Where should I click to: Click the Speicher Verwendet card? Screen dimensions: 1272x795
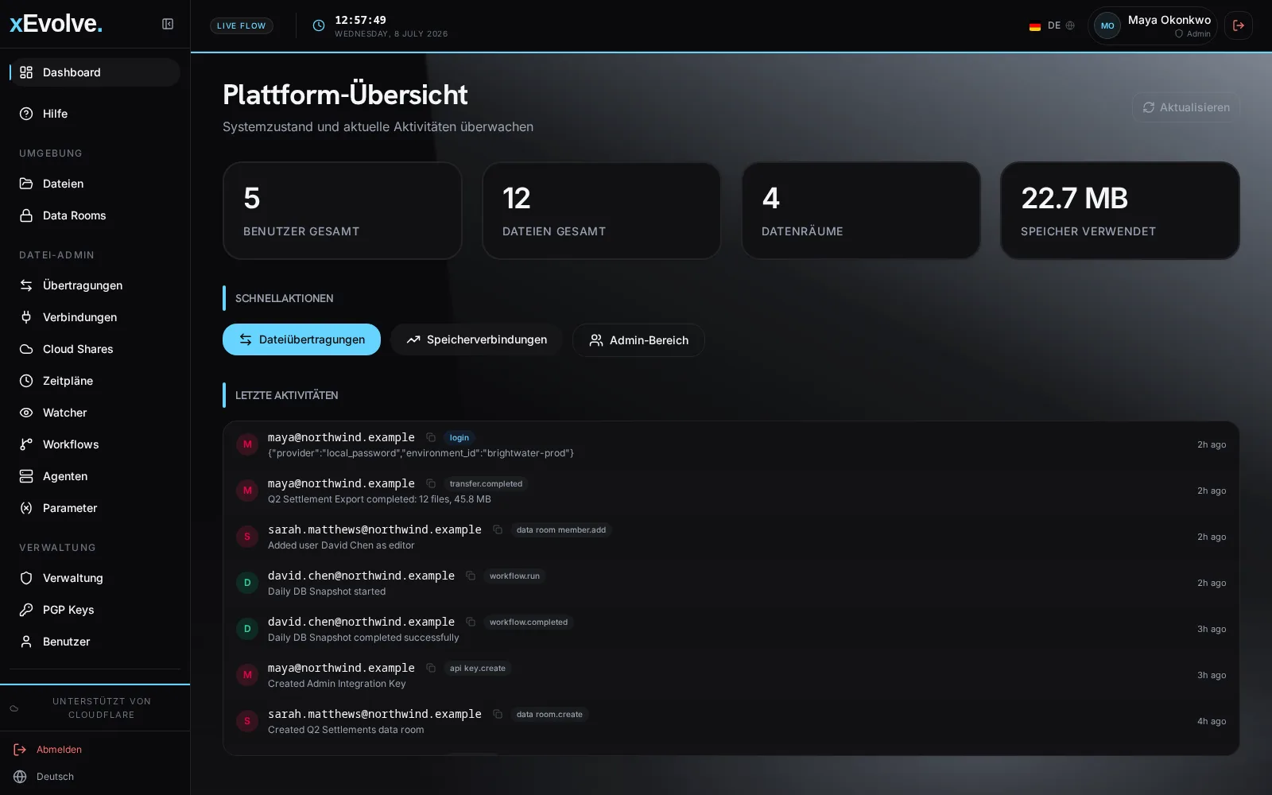point(1120,211)
